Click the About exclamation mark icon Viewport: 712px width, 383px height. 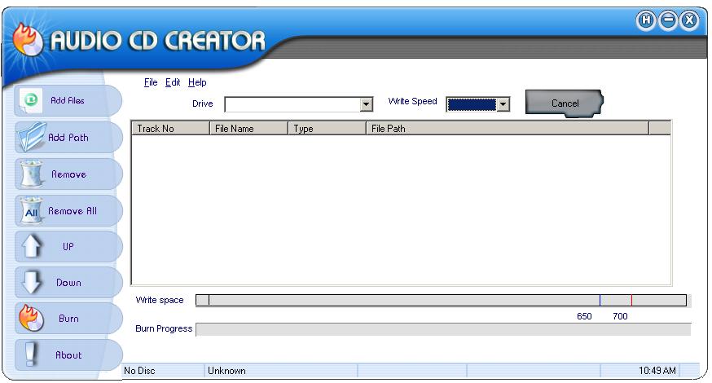31,354
